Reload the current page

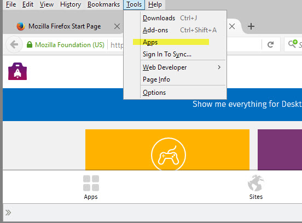click(x=270, y=44)
